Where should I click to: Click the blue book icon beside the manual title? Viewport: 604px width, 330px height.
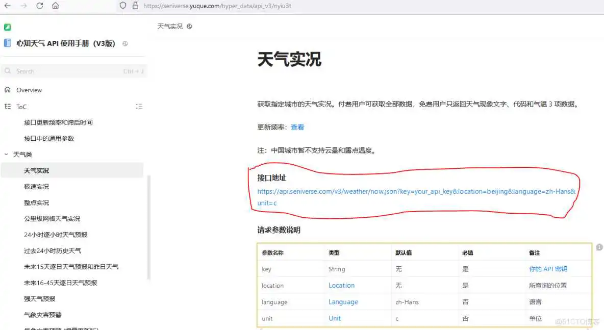click(x=7, y=43)
